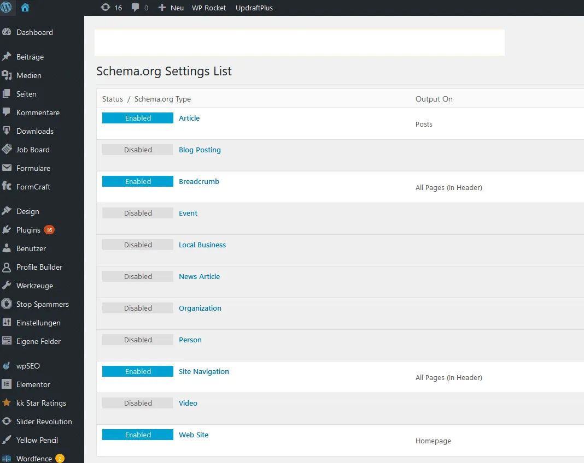Click the Plugins plug icon
The height and width of the screenshot is (463, 584).
(7, 229)
